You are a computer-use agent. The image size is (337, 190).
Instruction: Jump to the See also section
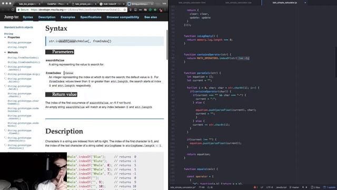pos(151,17)
